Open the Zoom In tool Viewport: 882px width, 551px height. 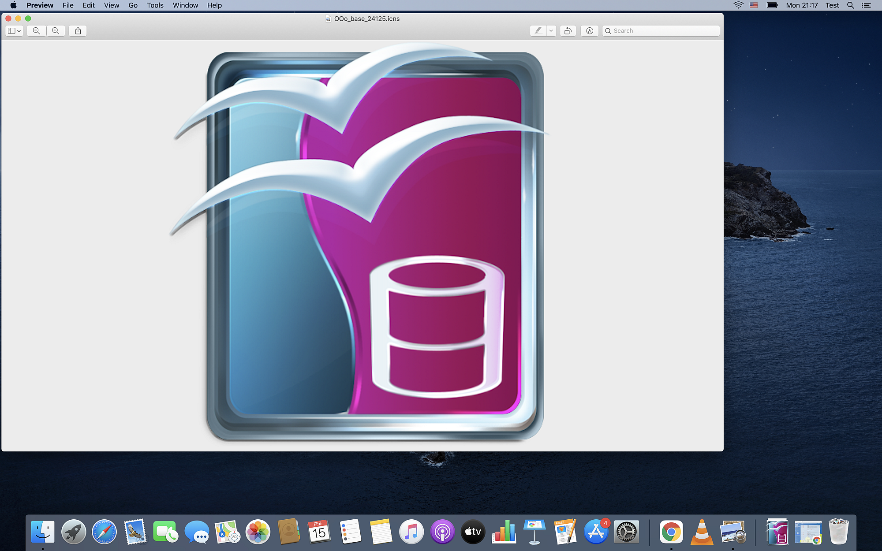pos(56,30)
